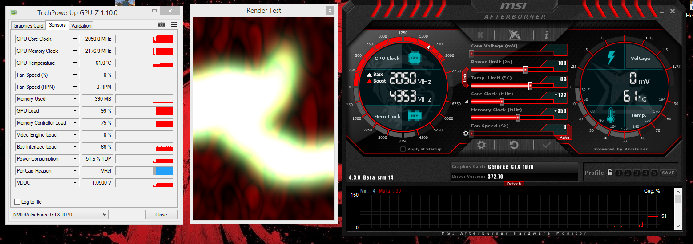Viewport: 693px width, 244px height.
Task: Click the MSI dragon jet logo icon
Action: pos(514,35)
